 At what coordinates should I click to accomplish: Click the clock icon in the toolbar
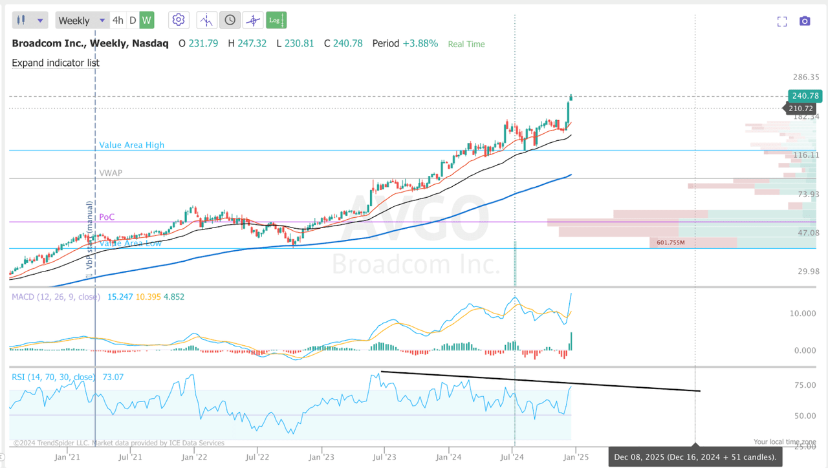[230, 20]
